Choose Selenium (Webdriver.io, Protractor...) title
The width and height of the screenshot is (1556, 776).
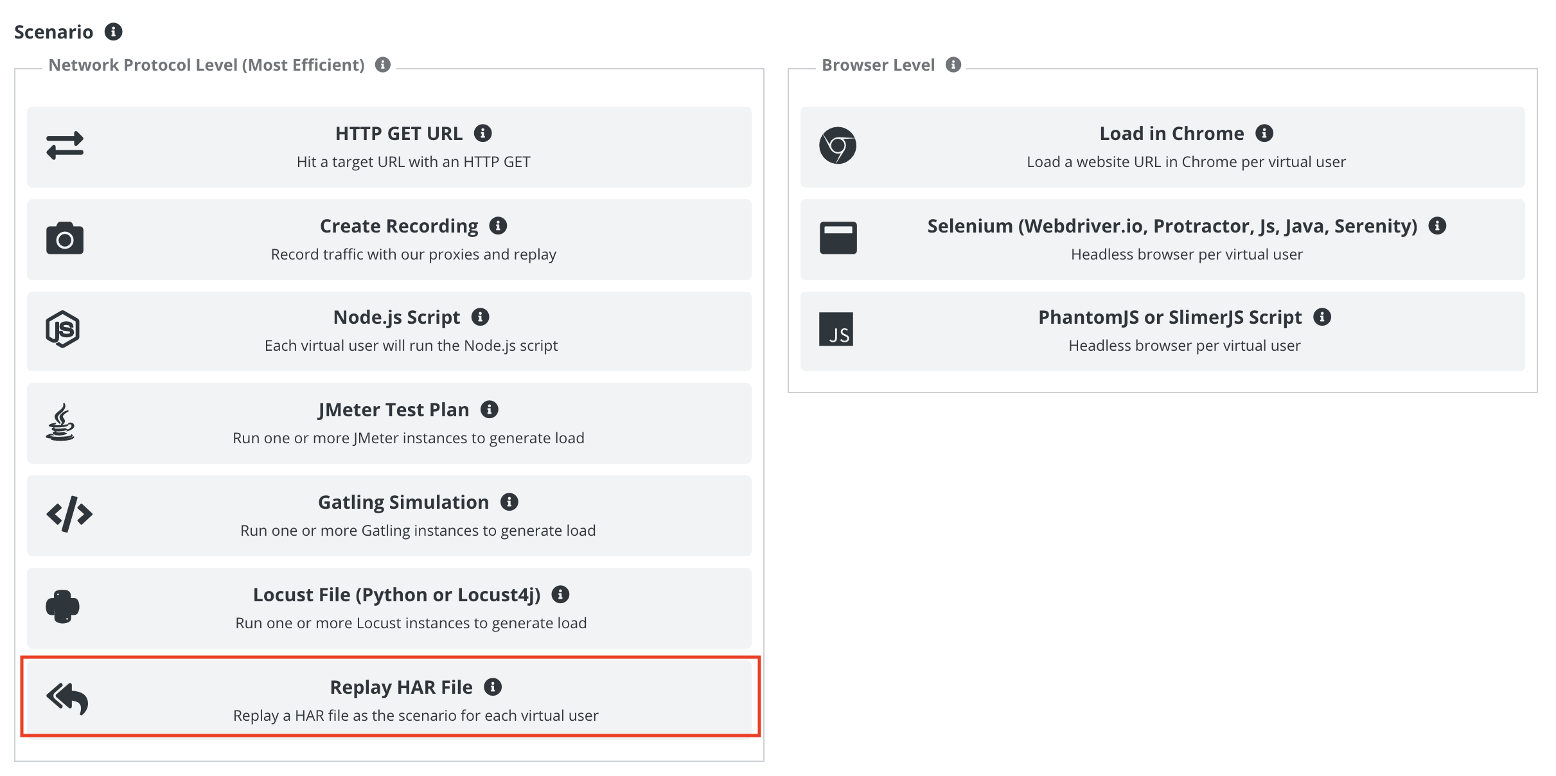point(1172,226)
